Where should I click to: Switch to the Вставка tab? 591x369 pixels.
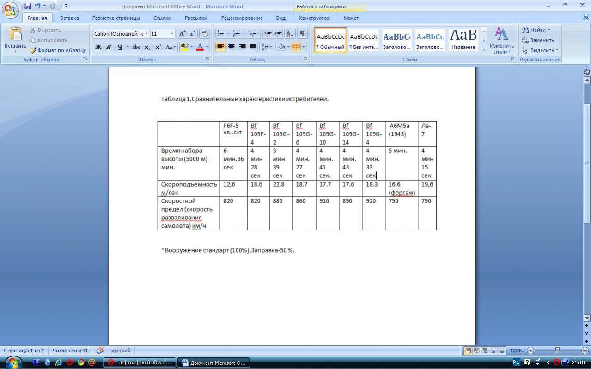(x=69, y=18)
